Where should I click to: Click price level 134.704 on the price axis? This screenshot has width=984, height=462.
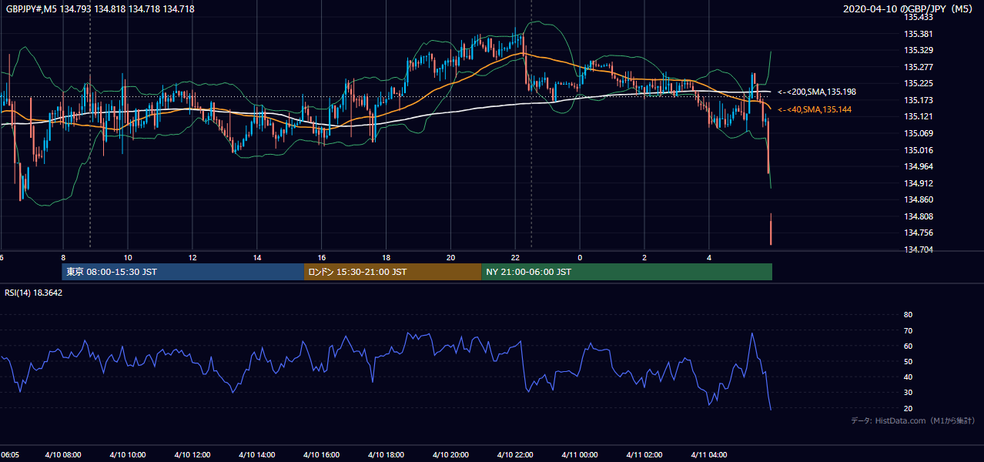[x=919, y=249]
